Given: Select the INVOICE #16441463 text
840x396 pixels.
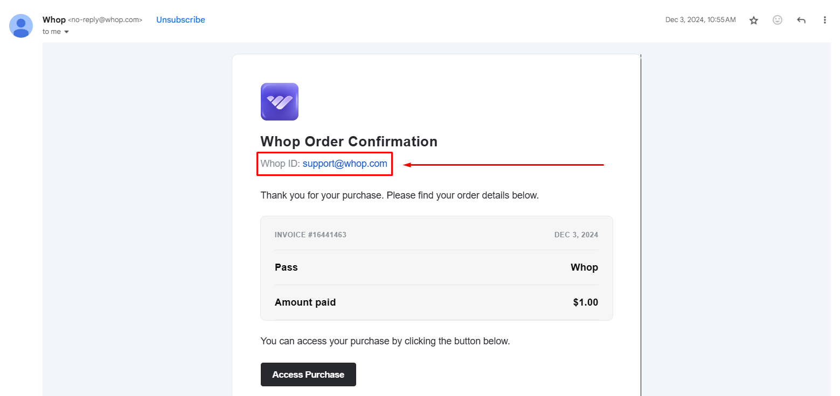Looking at the screenshot, I should pos(310,235).
